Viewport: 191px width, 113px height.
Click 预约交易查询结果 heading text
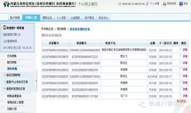point(51,35)
